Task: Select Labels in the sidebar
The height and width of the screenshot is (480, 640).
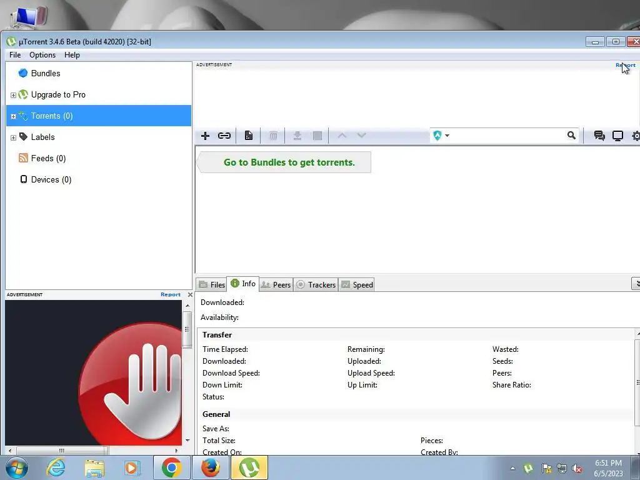Action: point(42,137)
